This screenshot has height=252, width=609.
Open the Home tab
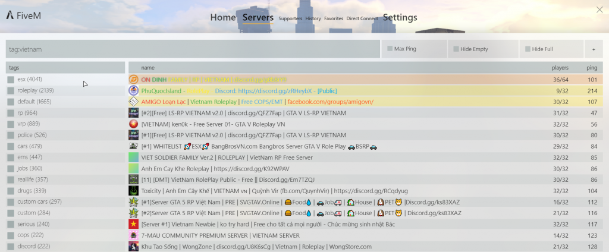pyautogui.click(x=223, y=18)
